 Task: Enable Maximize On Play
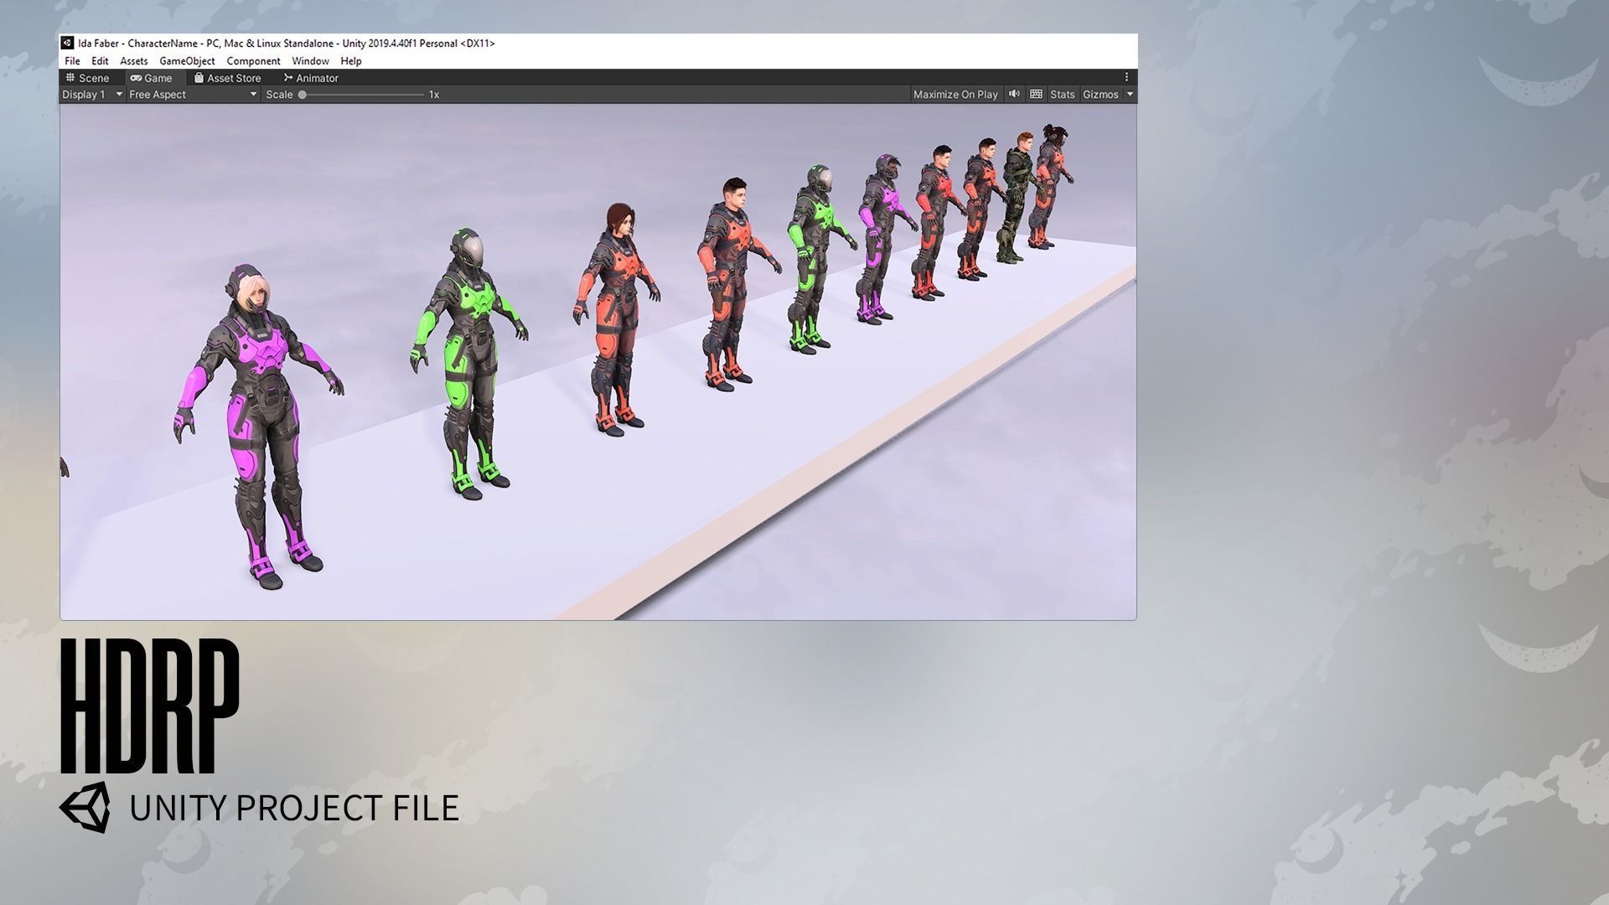point(955,95)
